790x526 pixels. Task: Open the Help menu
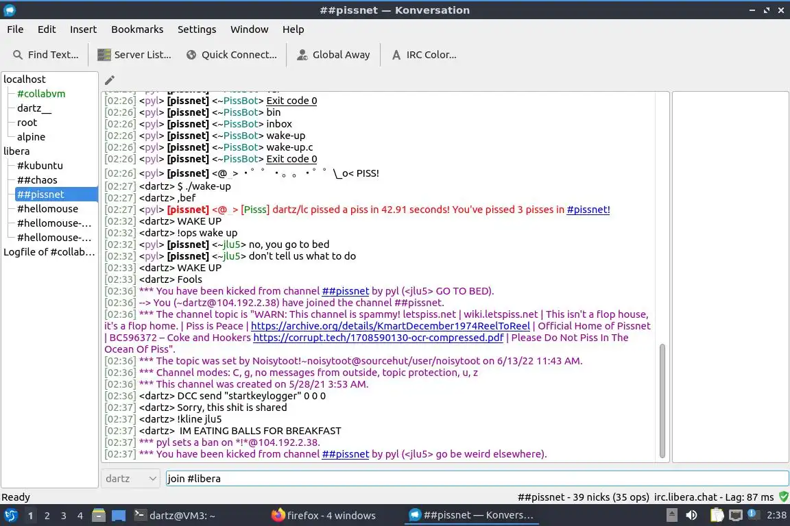tap(294, 29)
